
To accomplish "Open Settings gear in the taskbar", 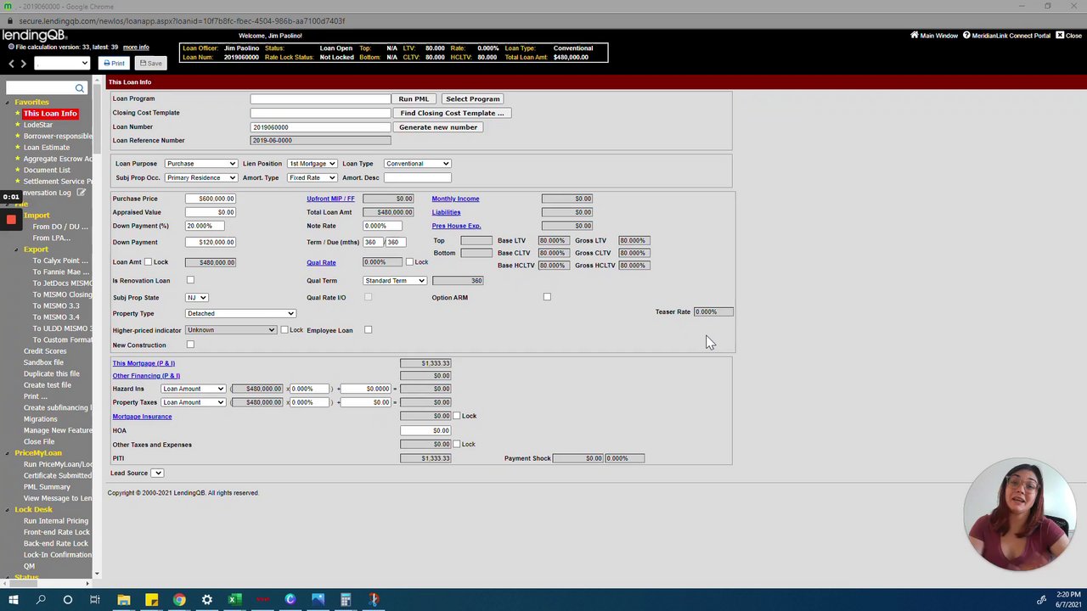I will (206, 600).
